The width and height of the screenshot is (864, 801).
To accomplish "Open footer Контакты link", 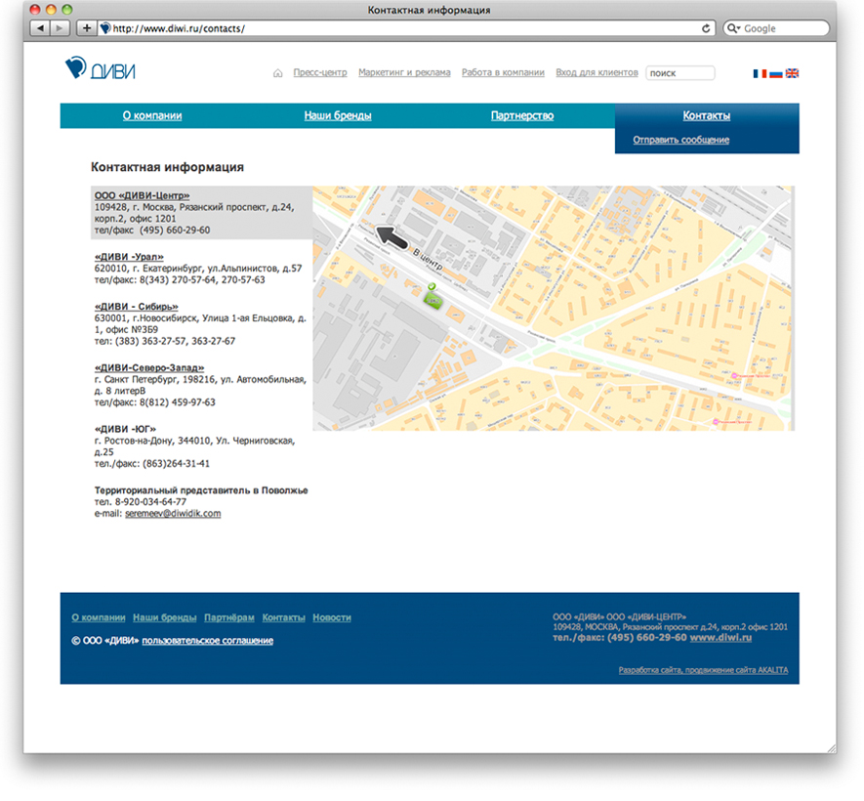I will point(284,617).
